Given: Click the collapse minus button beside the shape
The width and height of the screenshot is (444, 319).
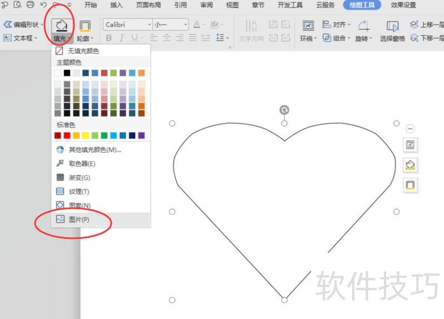Looking at the screenshot, I should (x=410, y=129).
